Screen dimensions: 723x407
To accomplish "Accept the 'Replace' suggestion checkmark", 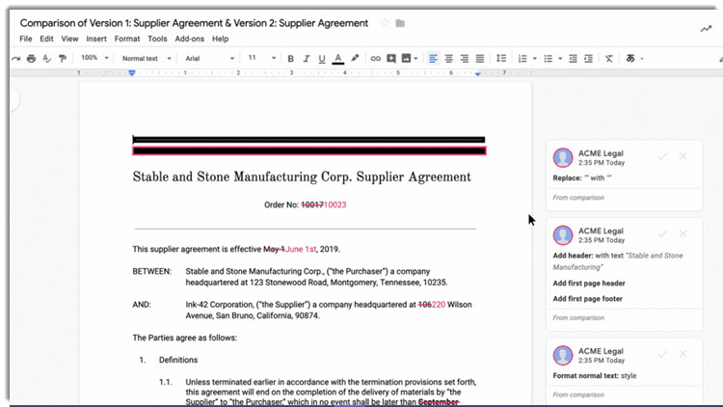I will click(662, 157).
